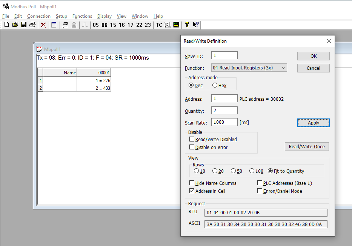Activate the context help arrow icon

click(196, 25)
